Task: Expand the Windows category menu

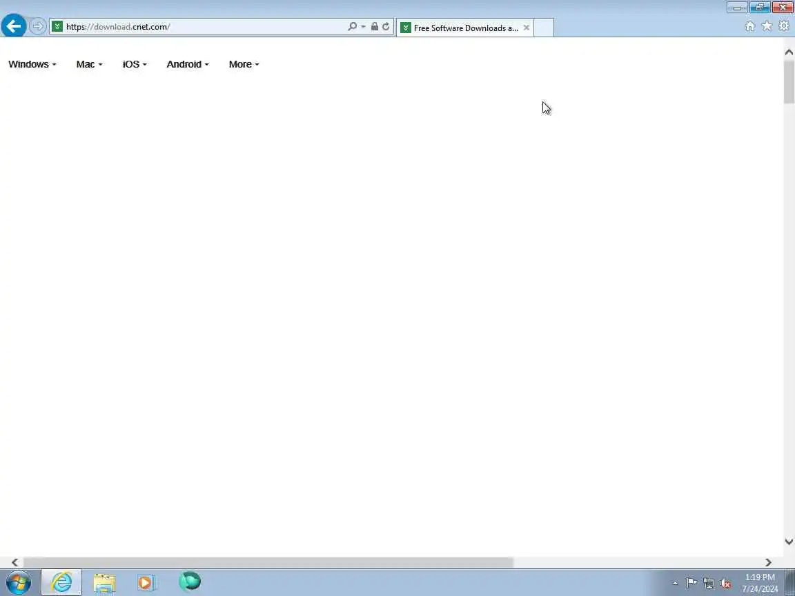Action: click(x=32, y=64)
